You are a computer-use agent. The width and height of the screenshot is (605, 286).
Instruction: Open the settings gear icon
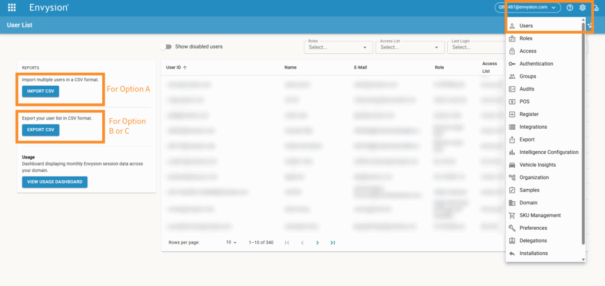(583, 8)
